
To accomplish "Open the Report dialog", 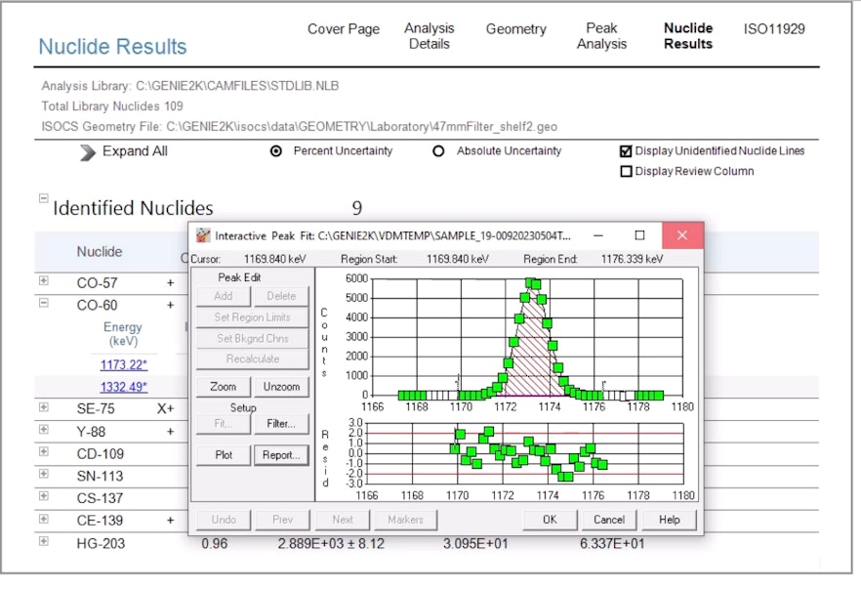I will 281,454.
